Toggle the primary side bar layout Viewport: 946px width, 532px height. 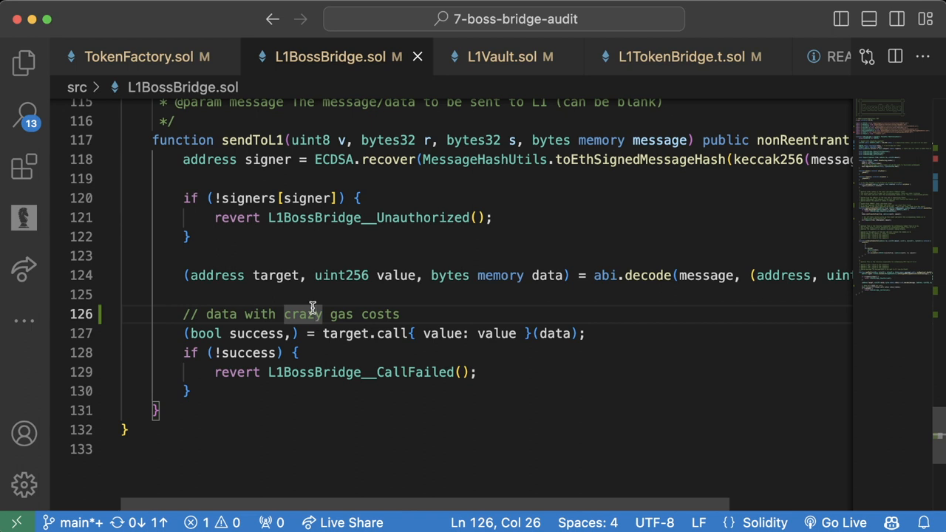(x=841, y=19)
